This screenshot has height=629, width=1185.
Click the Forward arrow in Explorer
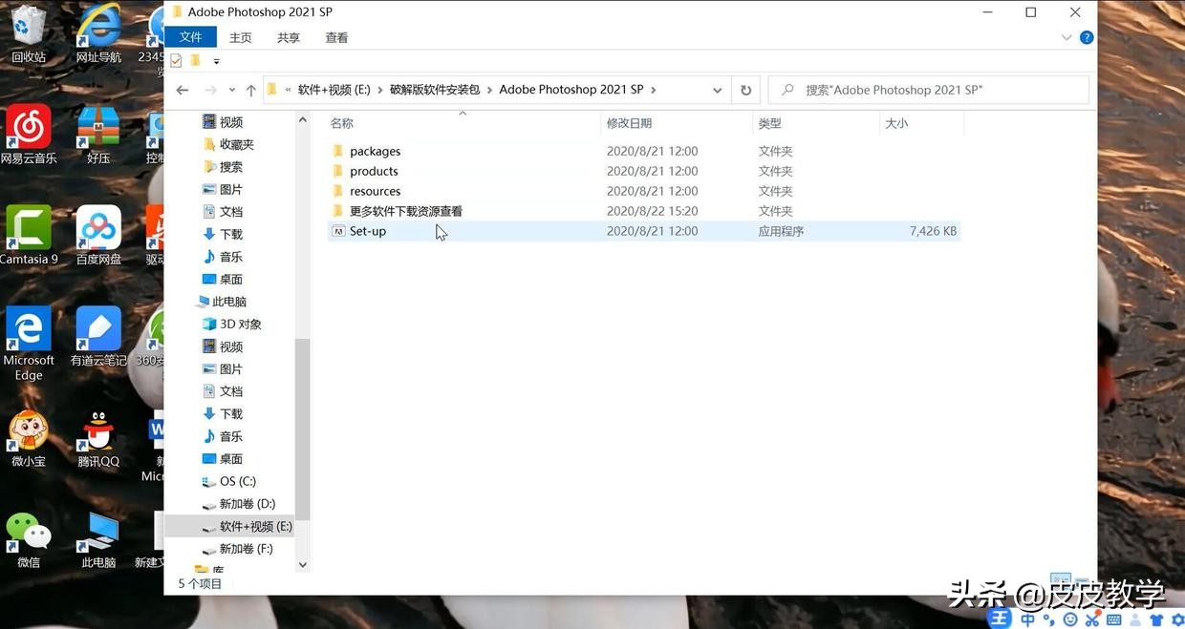210,90
